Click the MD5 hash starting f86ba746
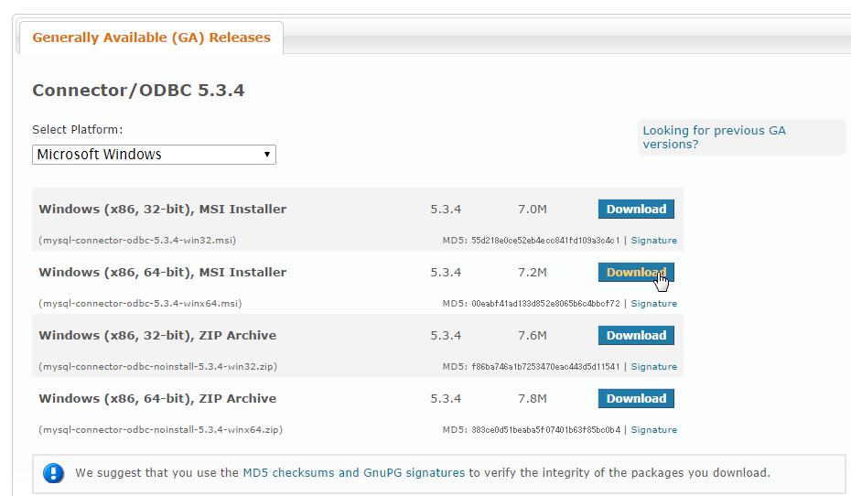 pos(545,367)
